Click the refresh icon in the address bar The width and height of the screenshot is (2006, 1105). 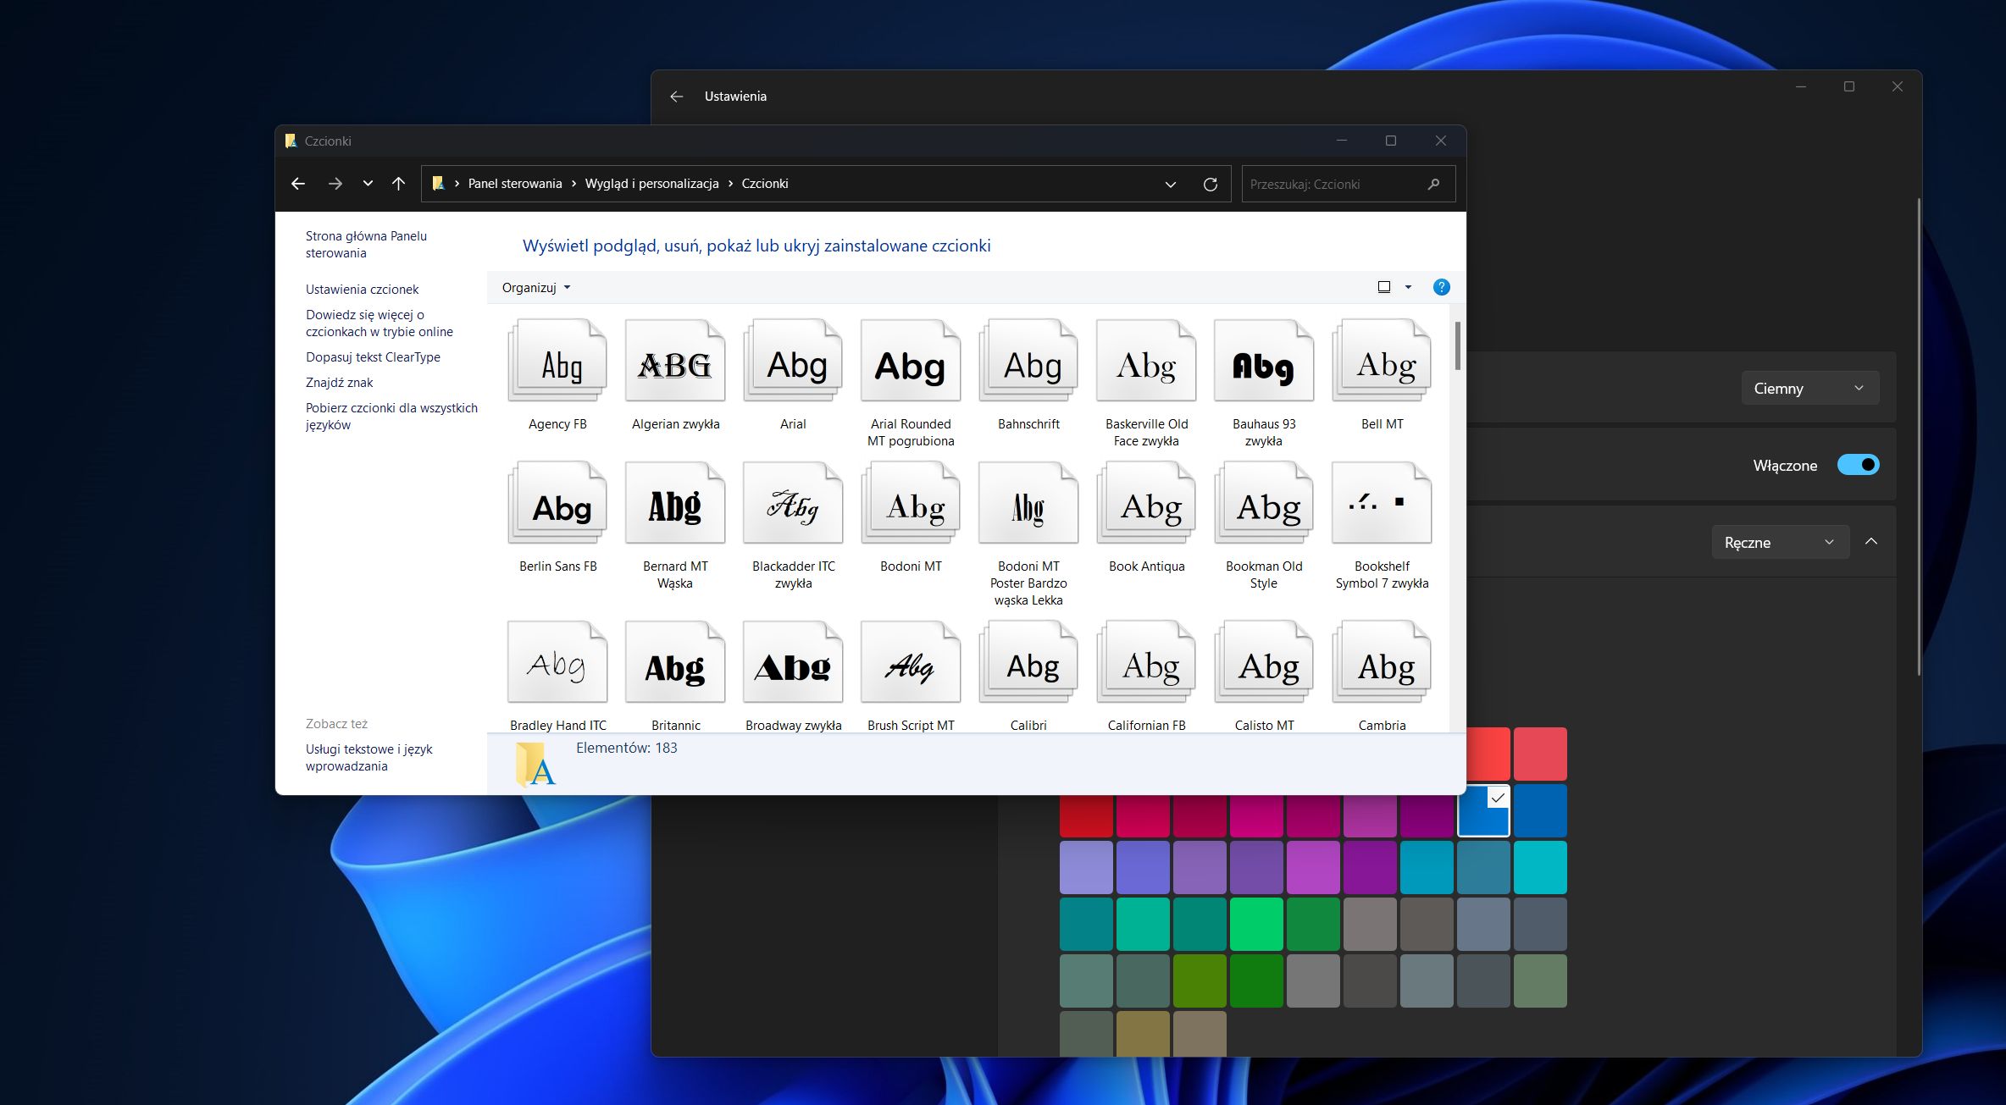(x=1211, y=184)
